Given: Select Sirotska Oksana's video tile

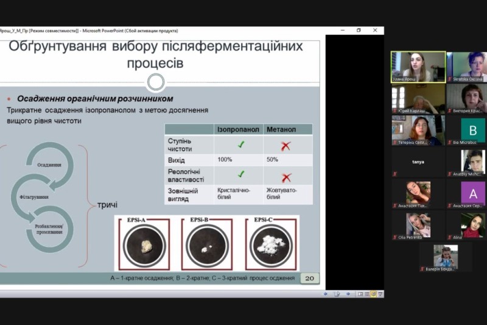Looking at the screenshot, I should coord(467,67).
